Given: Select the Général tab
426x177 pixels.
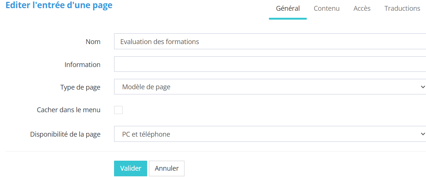Looking at the screenshot, I should point(288,9).
